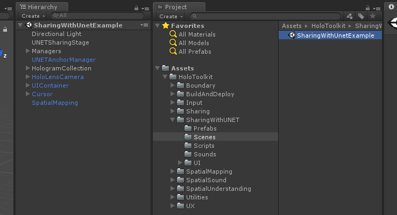
Task: Open the Hierarchy Create dropdown
Action: [x=33, y=16]
